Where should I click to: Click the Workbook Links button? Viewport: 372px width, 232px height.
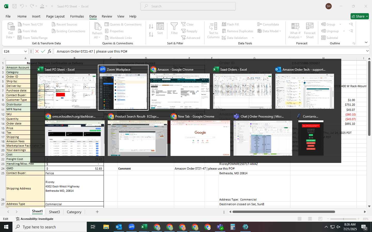click(x=118, y=38)
